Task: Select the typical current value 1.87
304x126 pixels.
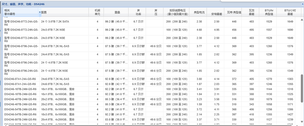Action: coord(199,84)
